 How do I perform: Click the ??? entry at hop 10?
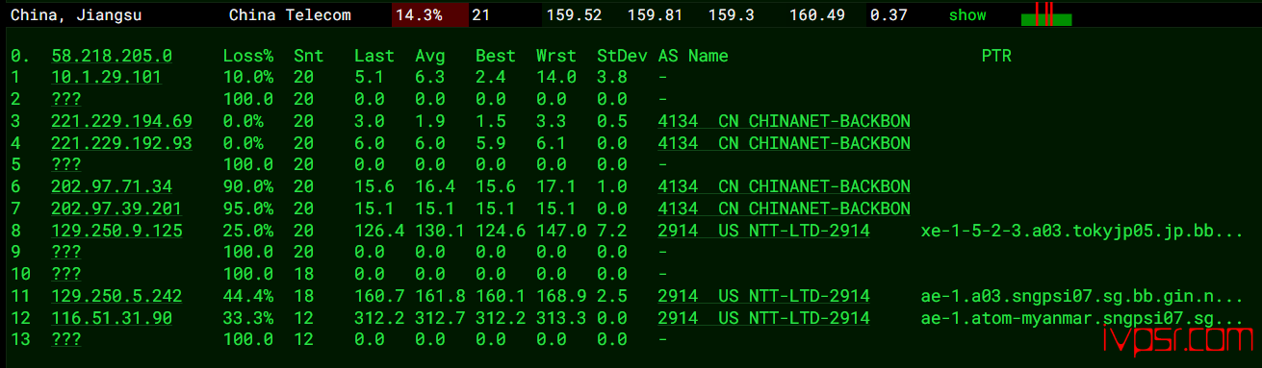point(65,274)
